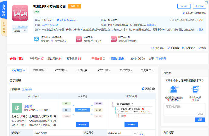209x136 pixels.
Task: Select the 公司发展 tab
Action: coord(83,70)
